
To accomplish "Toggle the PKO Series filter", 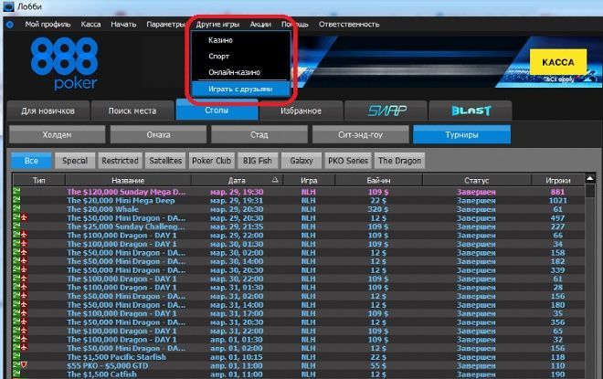I will point(346,160).
